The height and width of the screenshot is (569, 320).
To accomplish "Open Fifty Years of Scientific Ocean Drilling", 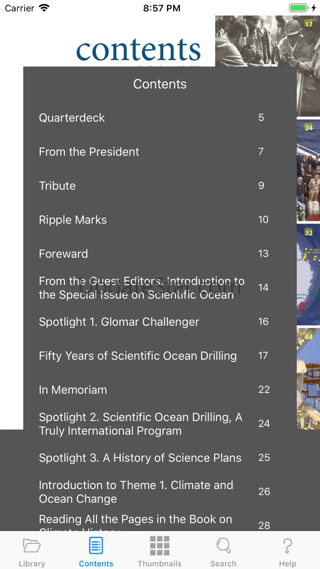I will click(138, 356).
